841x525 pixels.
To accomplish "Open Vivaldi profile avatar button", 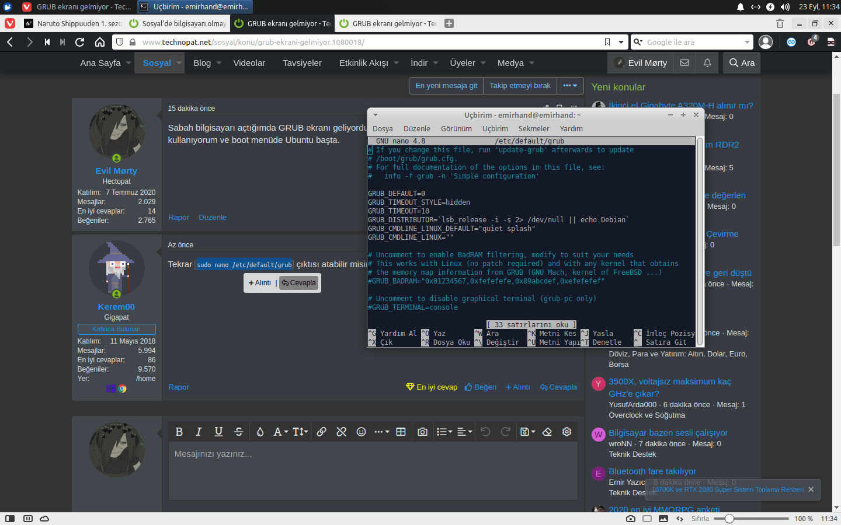I will point(766,42).
